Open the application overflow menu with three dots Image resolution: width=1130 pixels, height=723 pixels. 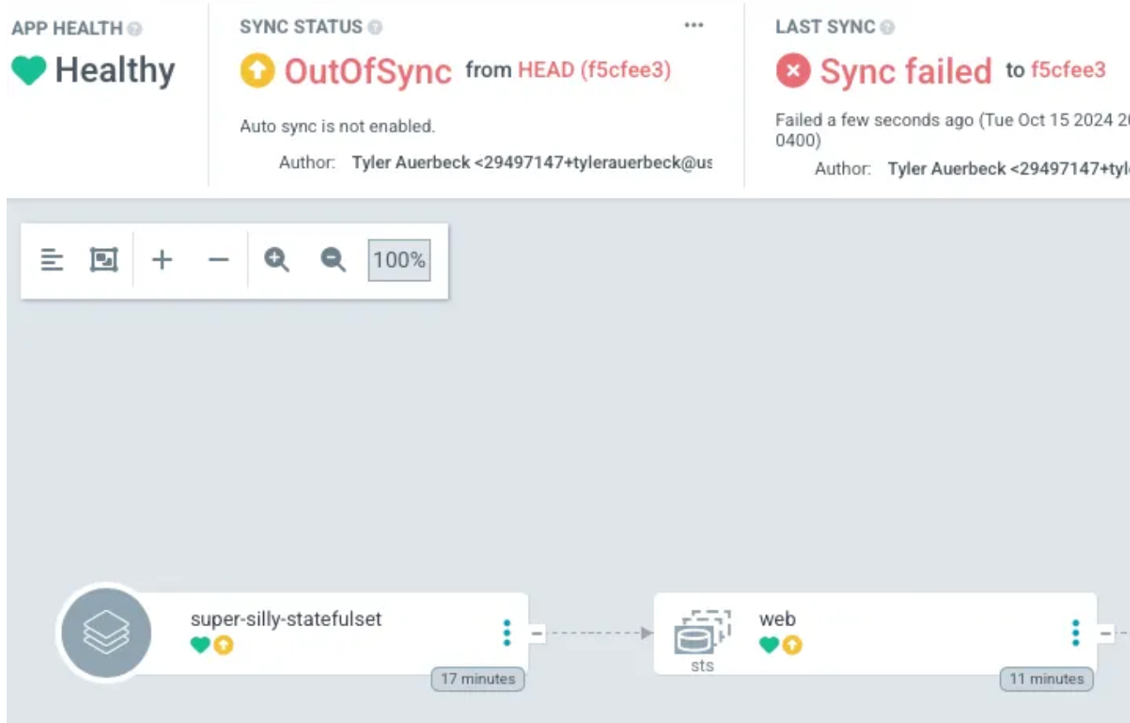click(694, 25)
